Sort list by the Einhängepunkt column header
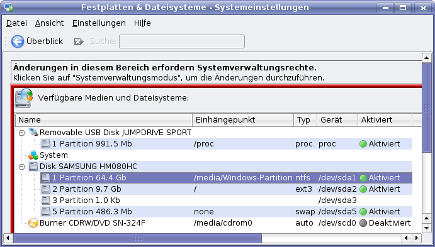This screenshot has width=435, height=247. point(243,120)
